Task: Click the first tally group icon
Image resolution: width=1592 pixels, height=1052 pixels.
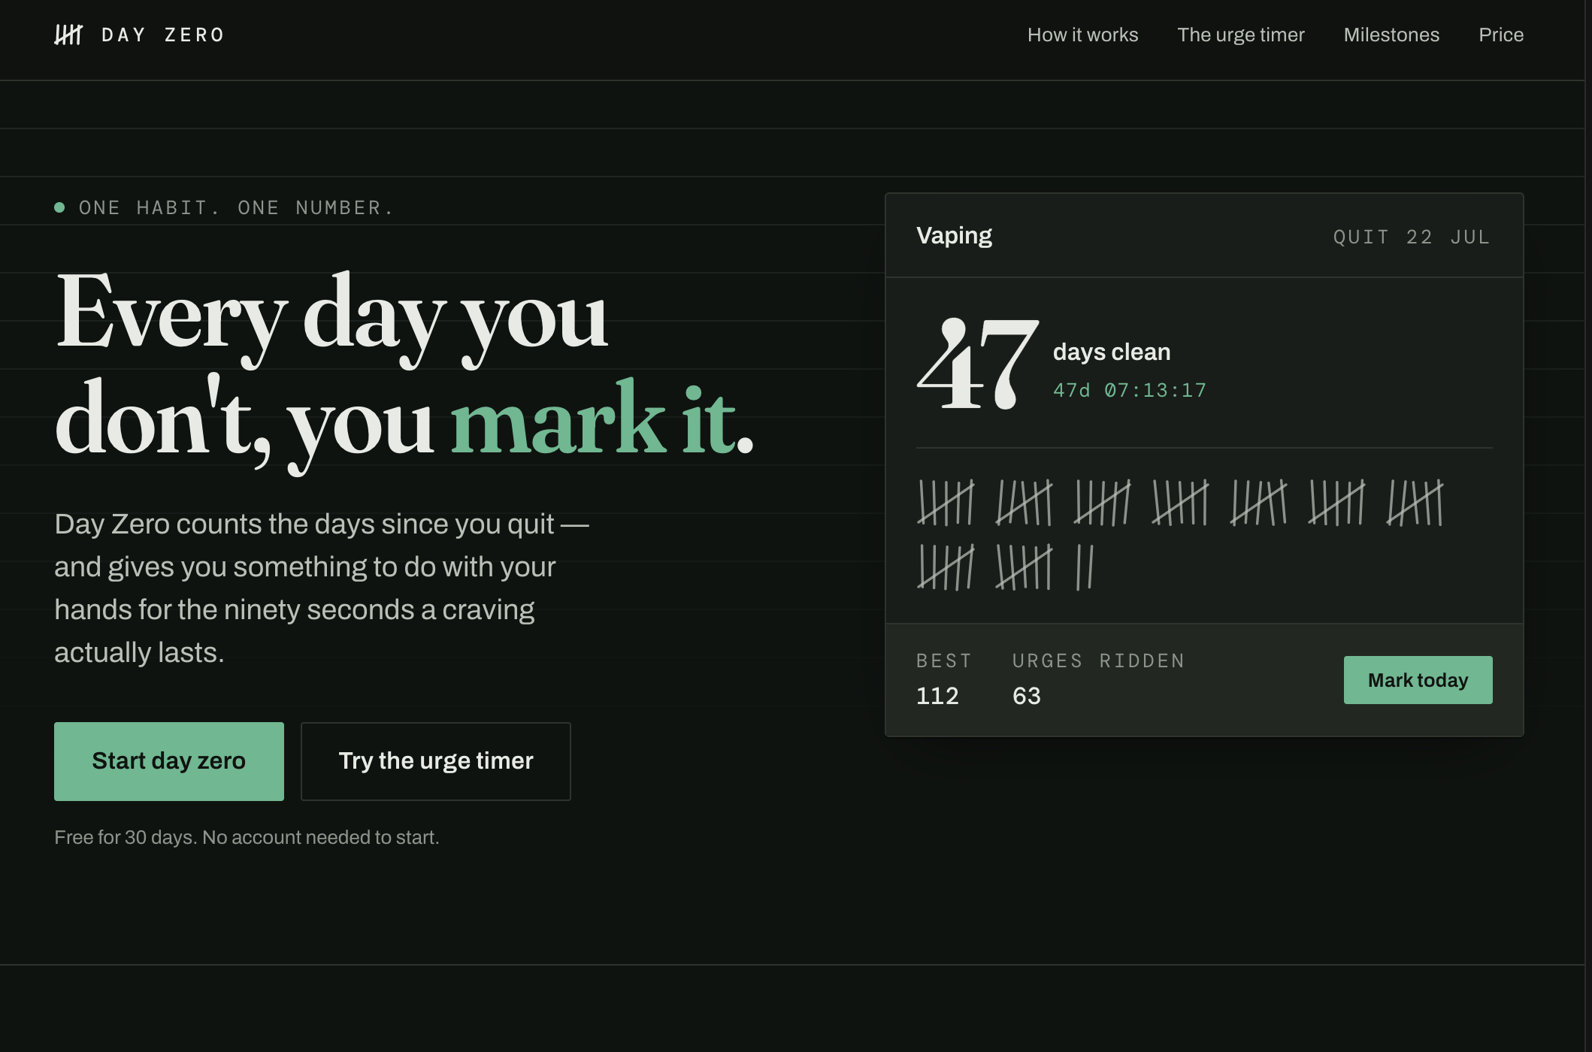Action: (946, 502)
